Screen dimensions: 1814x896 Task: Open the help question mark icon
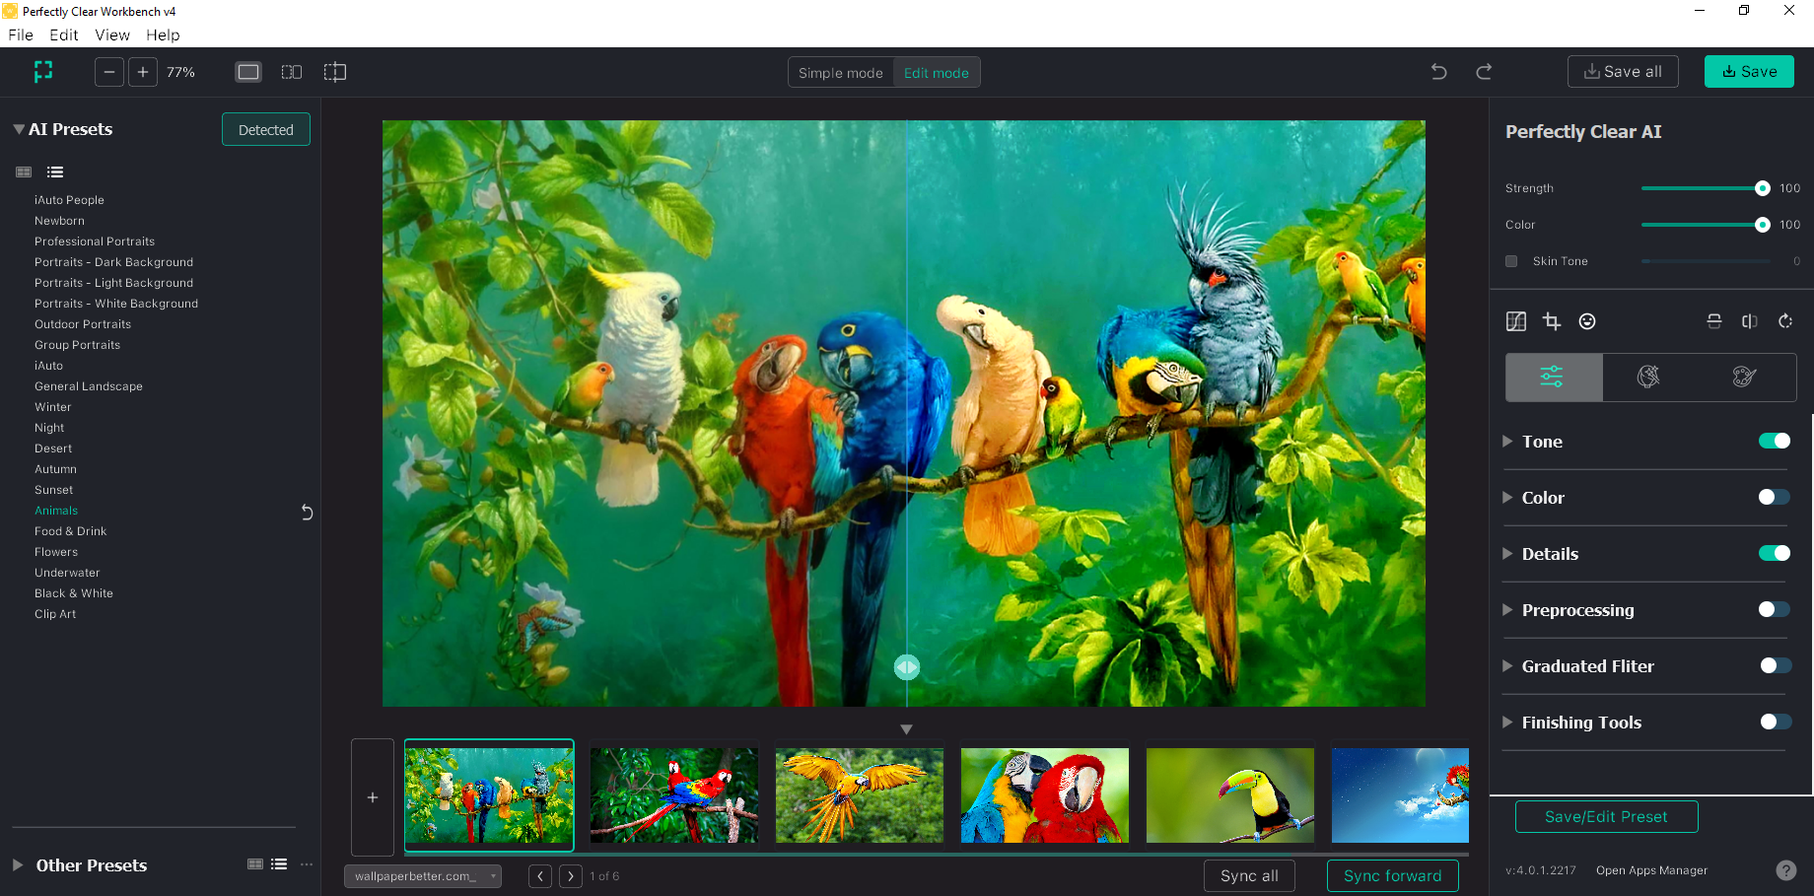pyautogui.click(x=1785, y=870)
